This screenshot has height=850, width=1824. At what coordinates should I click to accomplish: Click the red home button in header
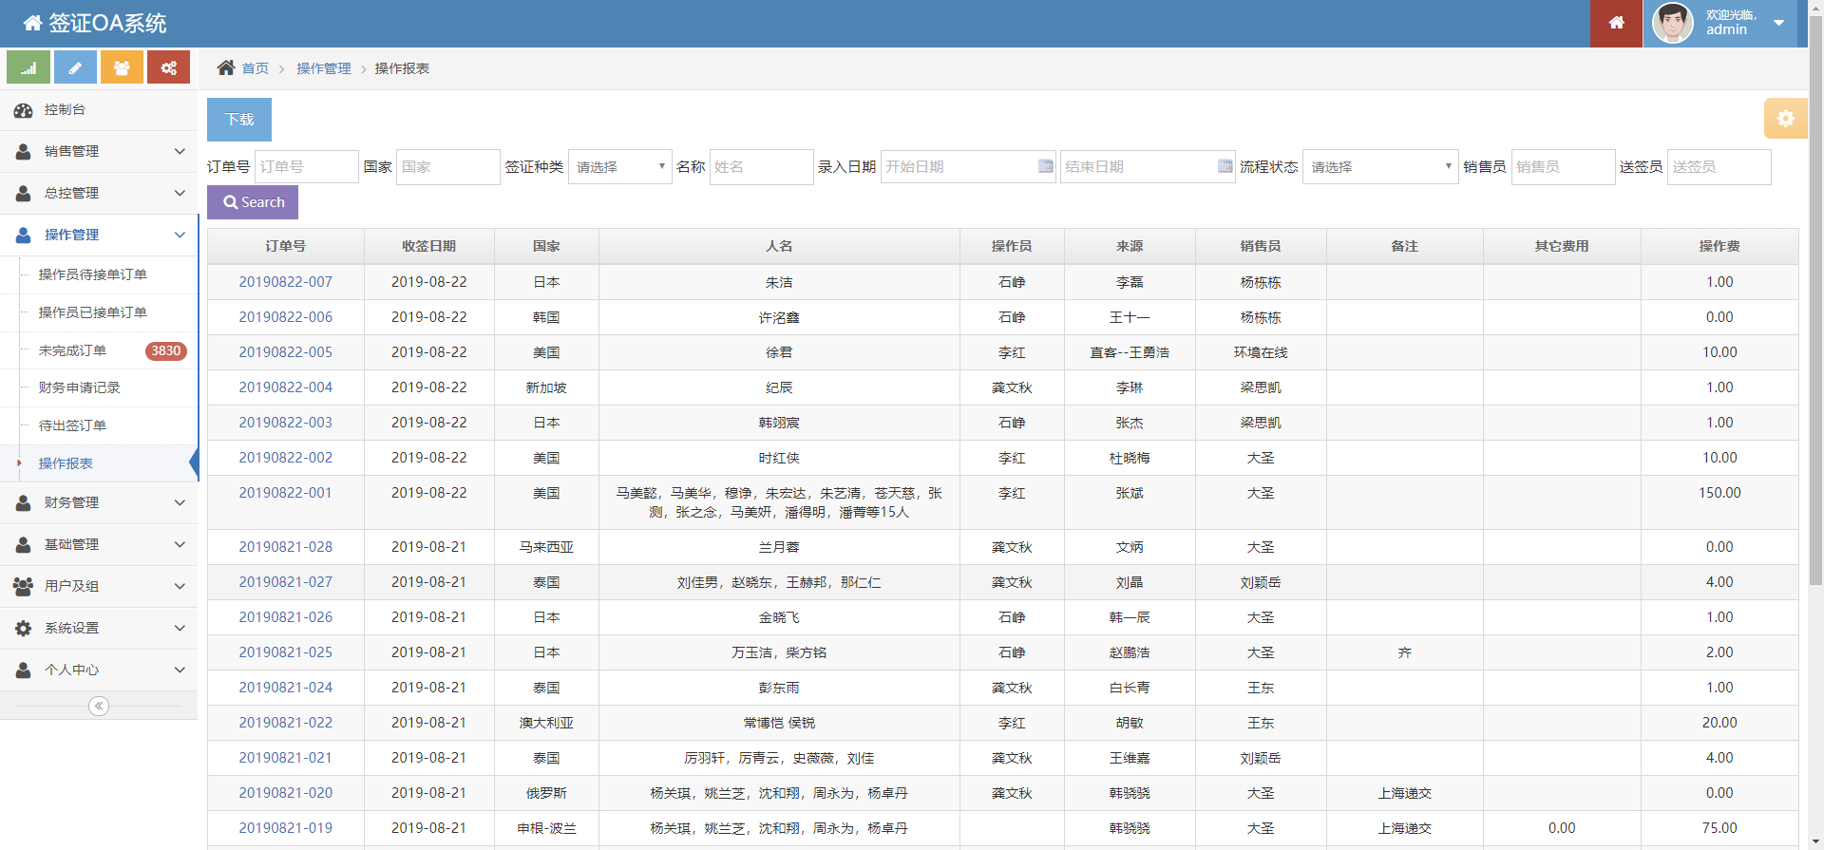pyautogui.click(x=1616, y=23)
